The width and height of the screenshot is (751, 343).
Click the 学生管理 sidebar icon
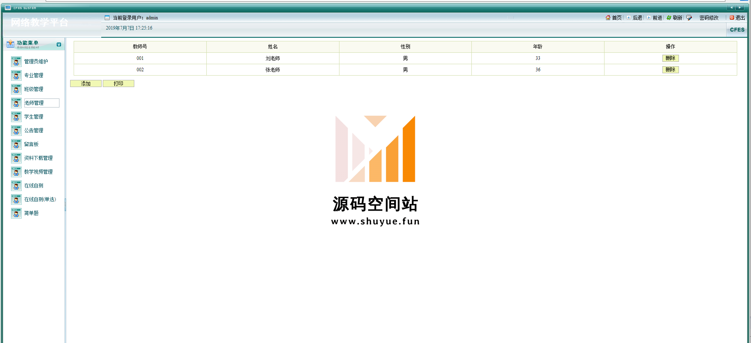tap(16, 117)
